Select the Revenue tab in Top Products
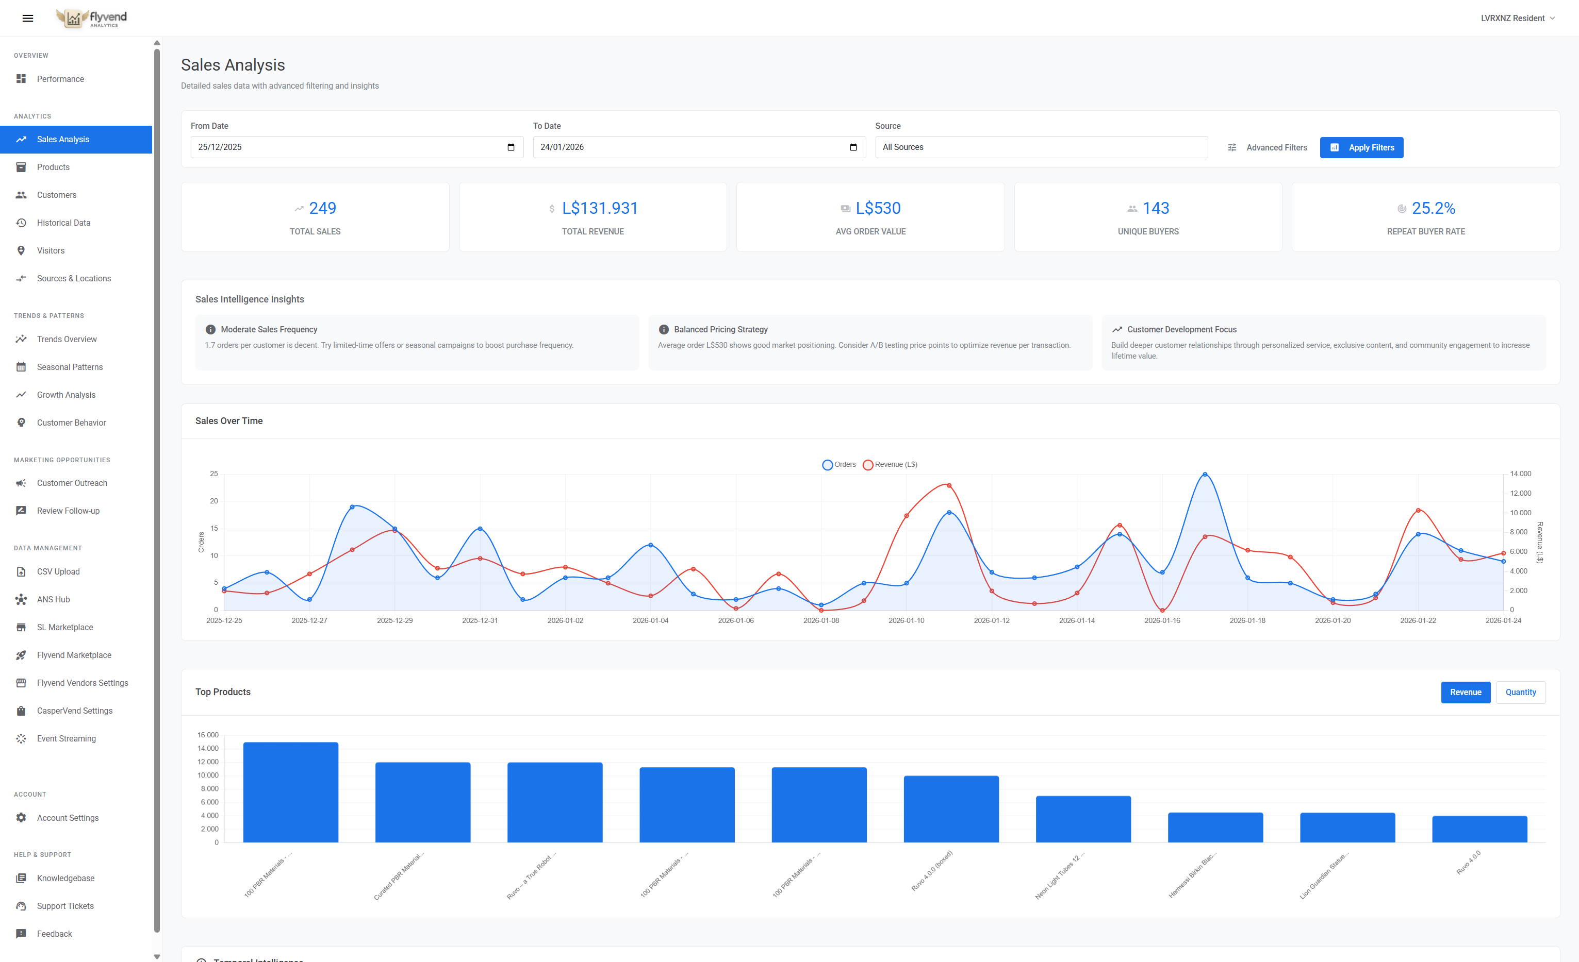This screenshot has height=962, width=1579. pyautogui.click(x=1466, y=691)
